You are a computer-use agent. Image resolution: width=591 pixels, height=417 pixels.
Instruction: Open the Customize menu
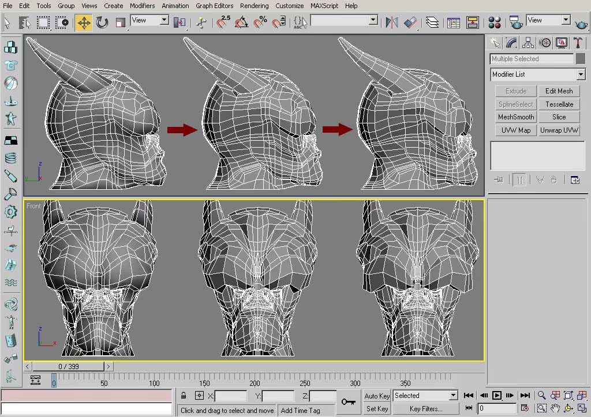[x=290, y=6]
